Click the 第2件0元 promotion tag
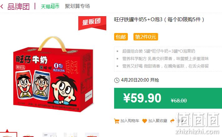The width and height of the screenshot is (222, 137). (146, 37)
